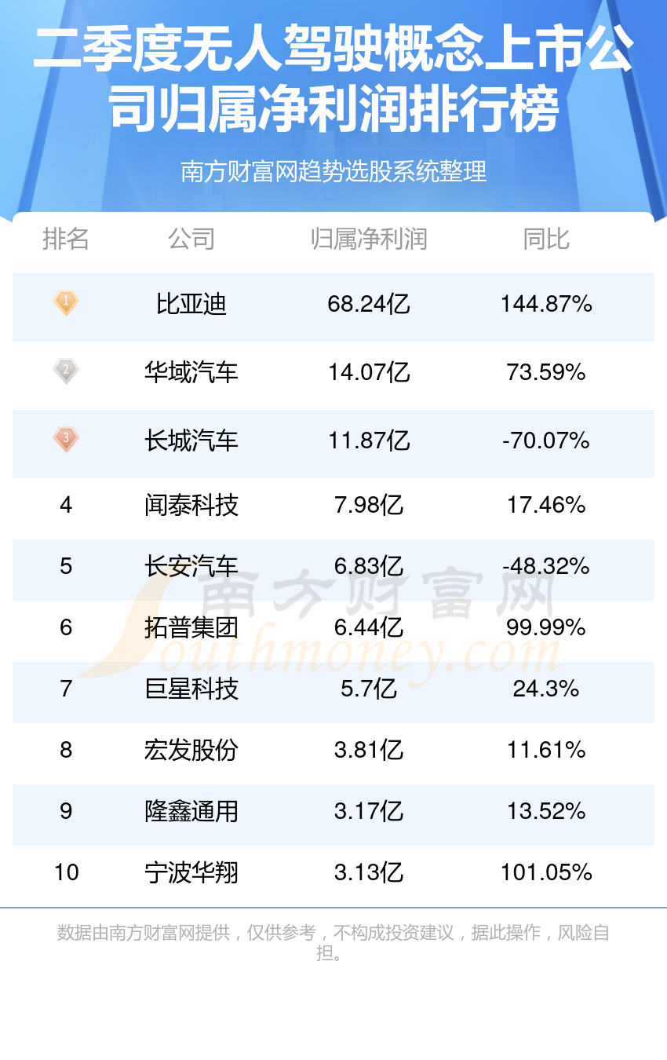Select the 同比 column header

(546, 239)
